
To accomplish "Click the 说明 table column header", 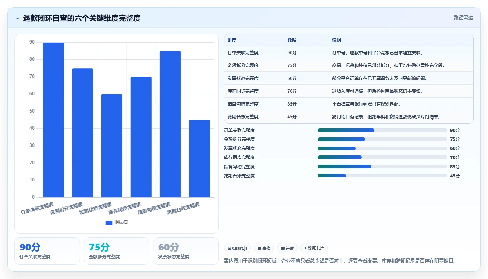I will (x=336, y=40).
